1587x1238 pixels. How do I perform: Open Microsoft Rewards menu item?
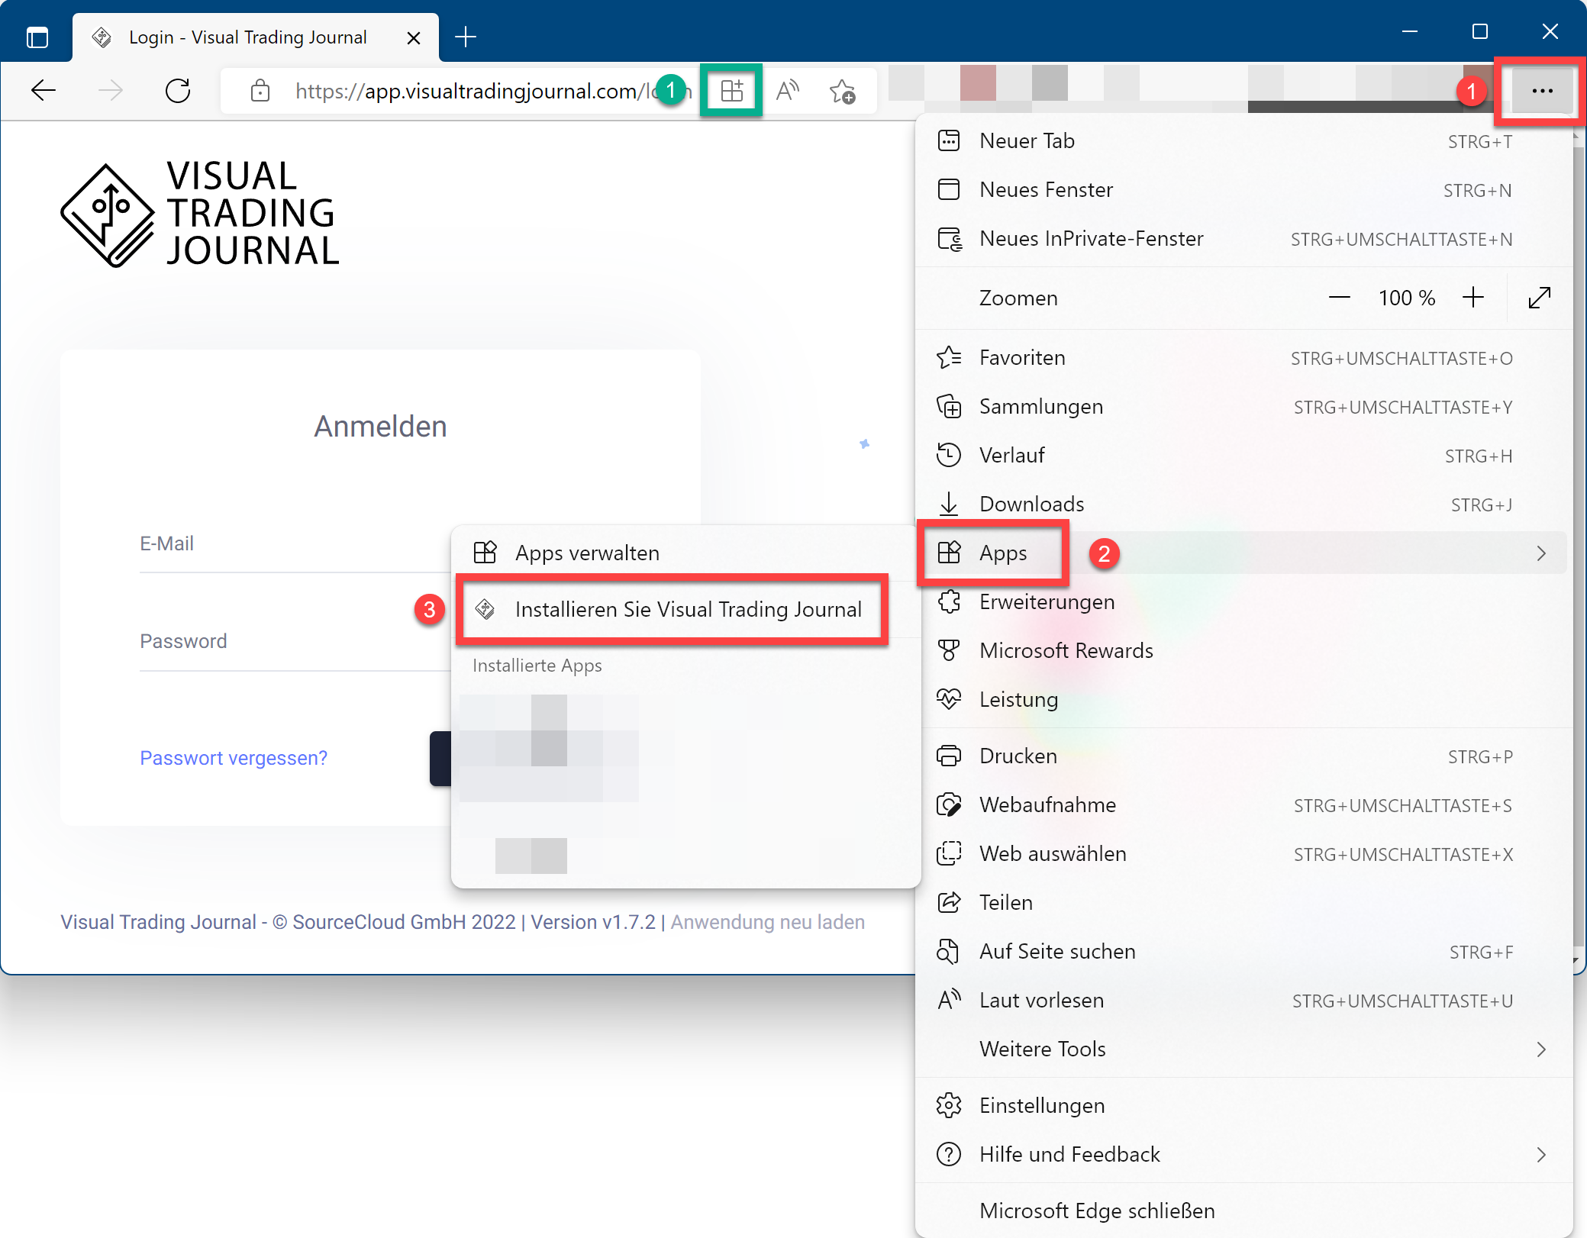[x=1243, y=651]
